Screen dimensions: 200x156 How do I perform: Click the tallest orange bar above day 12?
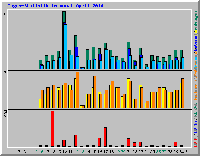77,90
